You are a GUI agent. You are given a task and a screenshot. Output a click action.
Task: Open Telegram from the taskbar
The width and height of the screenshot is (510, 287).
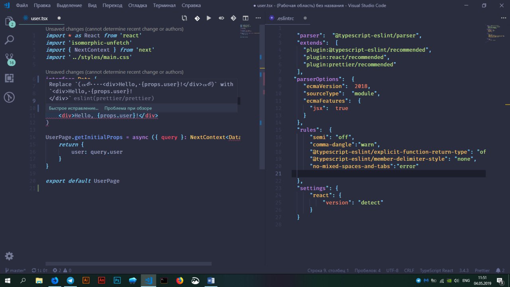[x=70, y=281]
